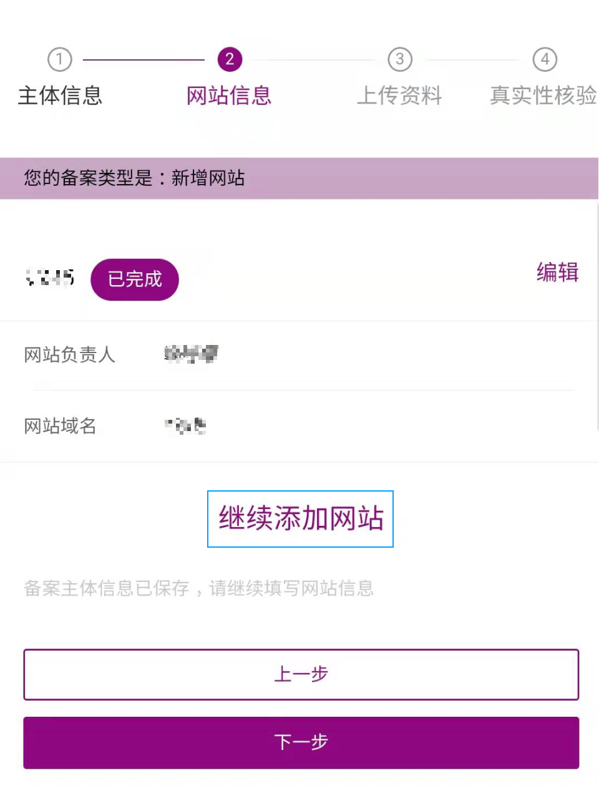Screen dimensions: 599x791
Task: Click the step 4 circle icon
Action: click(545, 59)
